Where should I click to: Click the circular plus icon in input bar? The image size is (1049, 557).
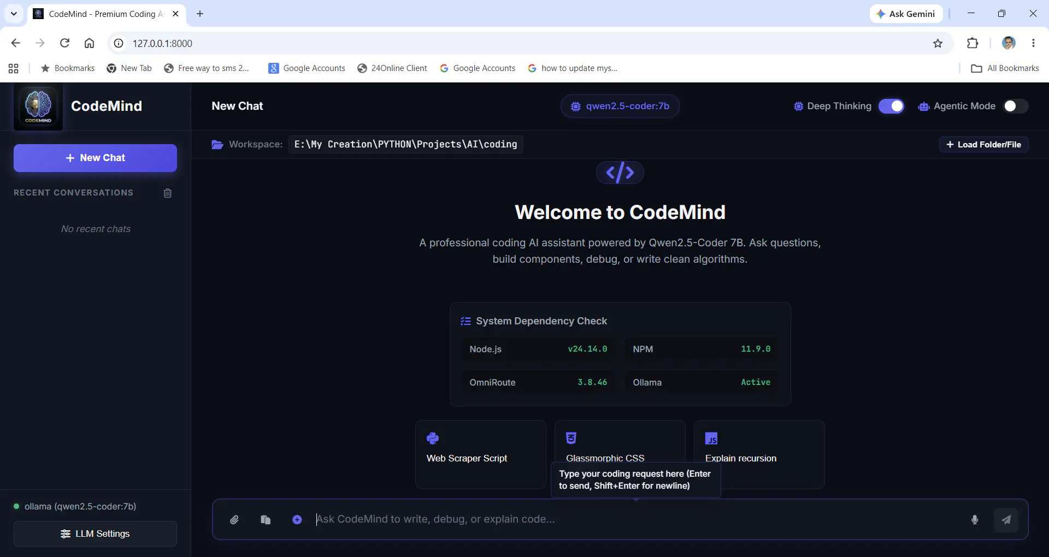click(297, 519)
